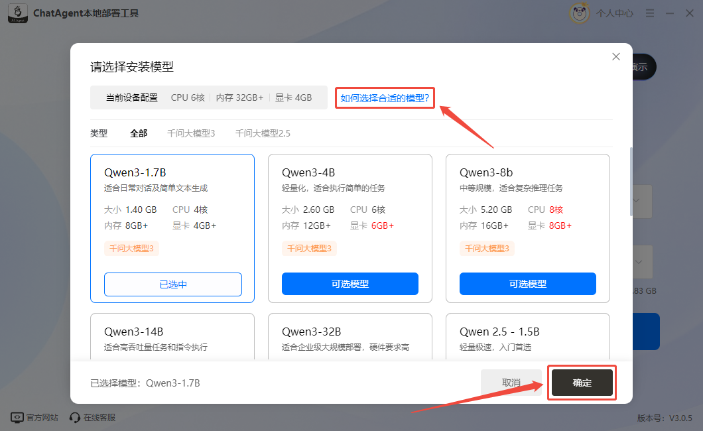This screenshot has height=431, width=703.
Task: Choose 可选模型 for Qwen3-8b
Action: (x=528, y=284)
